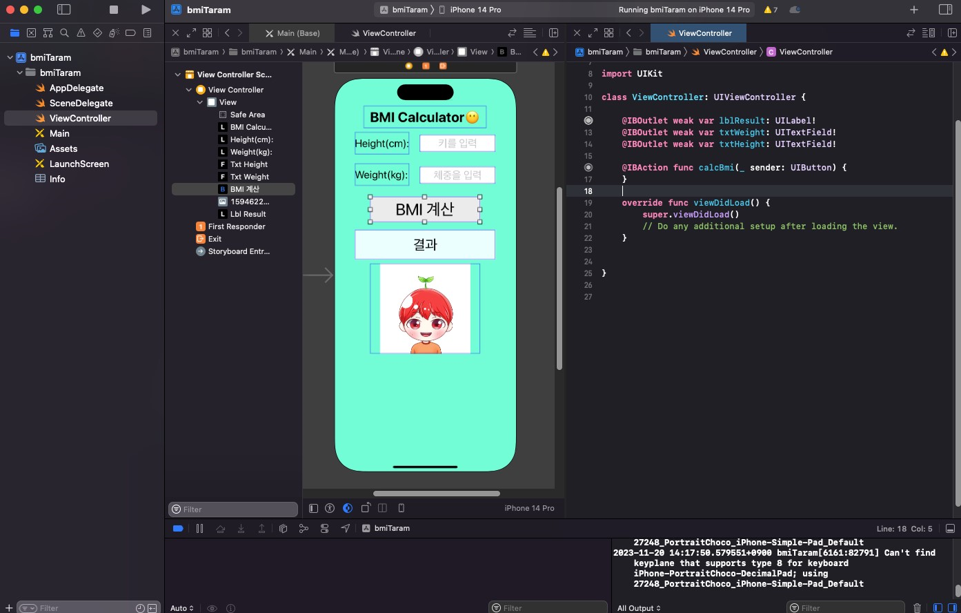
Task: Toggle the canvas appearance light/dark
Action: 348,508
